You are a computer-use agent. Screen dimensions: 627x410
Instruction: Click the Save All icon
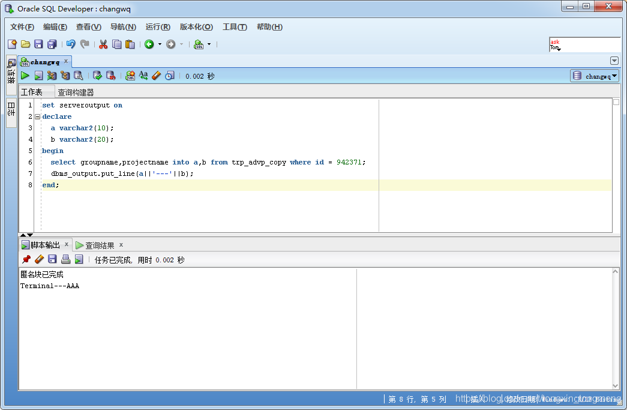click(x=52, y=44)
